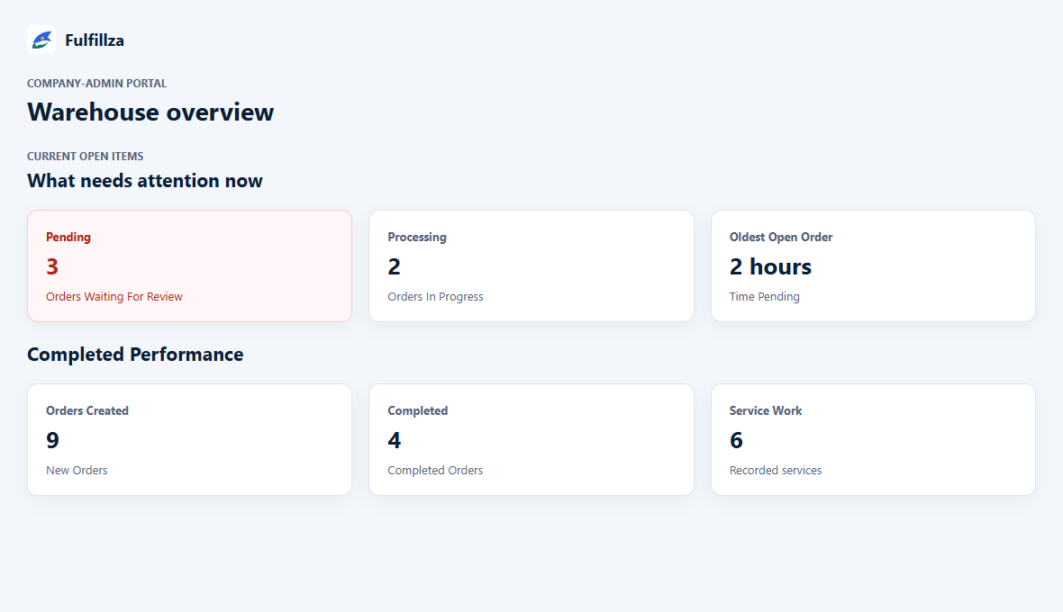The height and width of the screenshot is (612, 1063).
Task: Click the CURRENT OPEN ITEMS label
Action: (86, 157)
